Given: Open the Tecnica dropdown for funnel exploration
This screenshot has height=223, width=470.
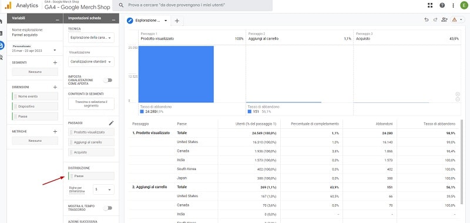Looking at the screenshot, I should 91,38.
